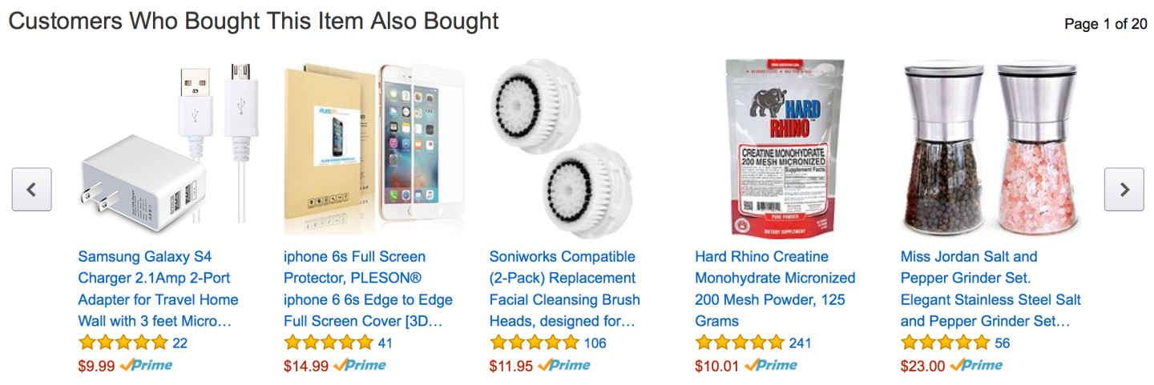Open the 106 reviews for Soniworks brush heads

(x=595, y=343)
